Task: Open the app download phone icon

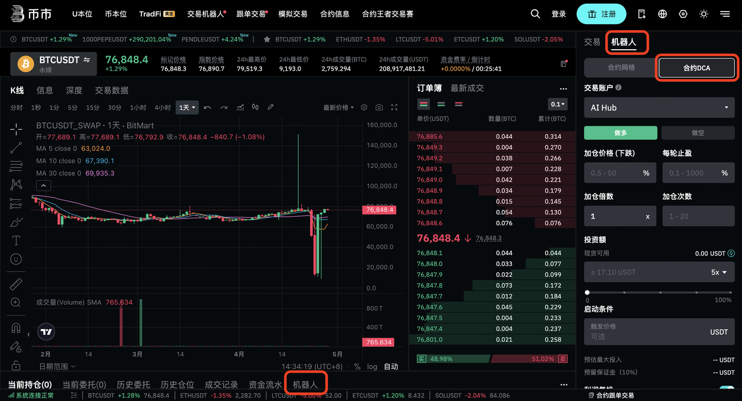Action: [642, 14]
